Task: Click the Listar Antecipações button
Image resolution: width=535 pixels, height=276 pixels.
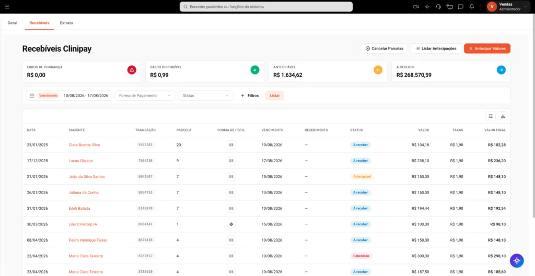Action: pos(436,49)
